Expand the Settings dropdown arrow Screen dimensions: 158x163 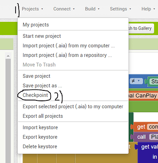[130, 9]
